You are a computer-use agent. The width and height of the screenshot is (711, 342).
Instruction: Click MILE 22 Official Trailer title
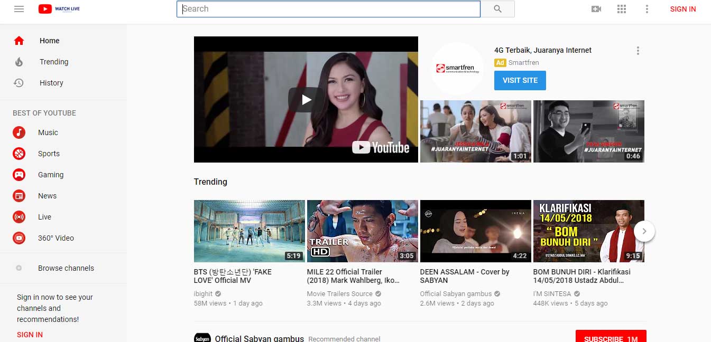353,276
